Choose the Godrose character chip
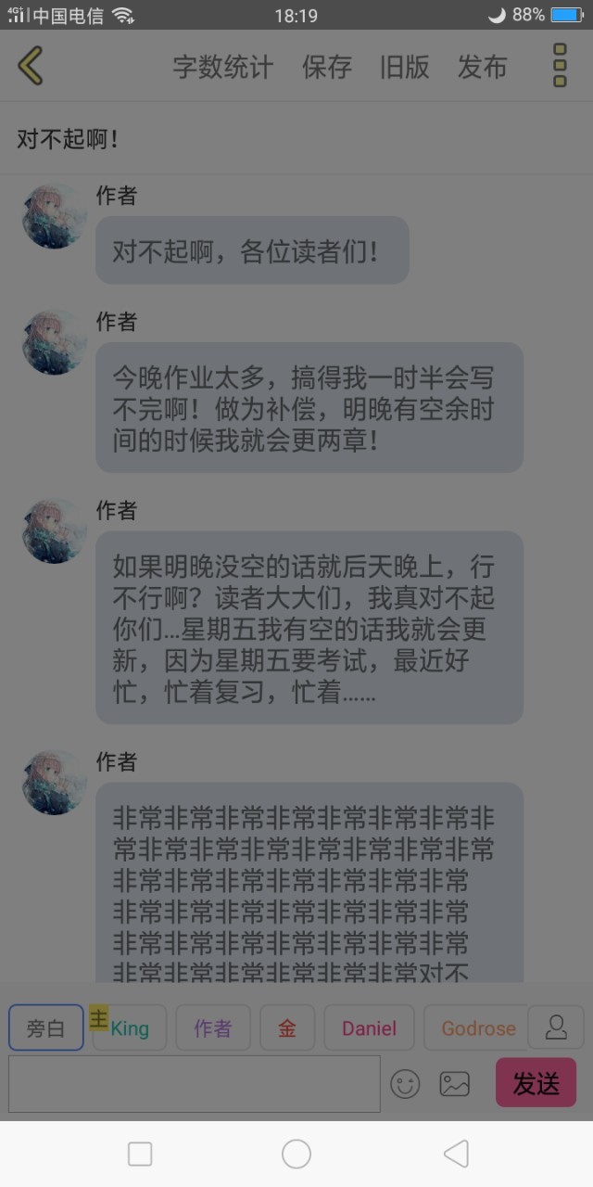 [x=475, y=1028]
